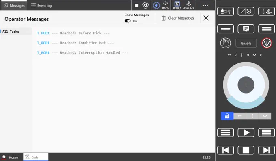The height and width of the screenshot is (161, 276).
Task: Select the All Tasks filter
Action: 16,31
